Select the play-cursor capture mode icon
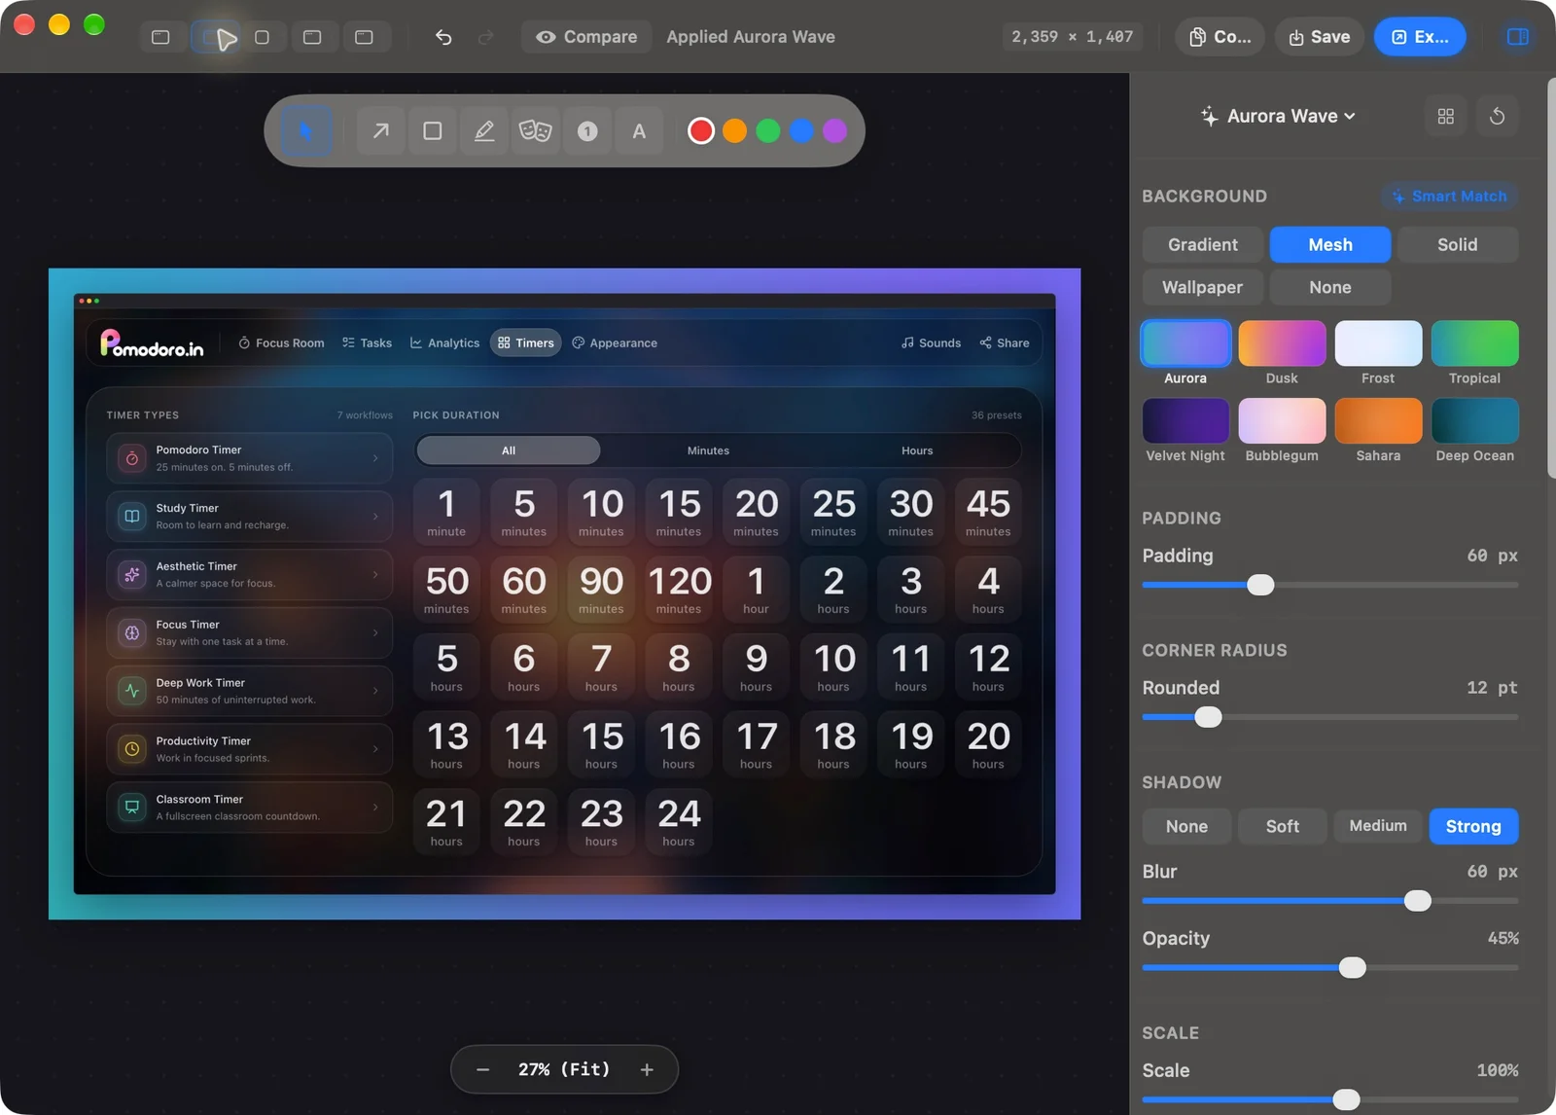The width and height of the screenshot is (1556, 1115). [215, 37]
